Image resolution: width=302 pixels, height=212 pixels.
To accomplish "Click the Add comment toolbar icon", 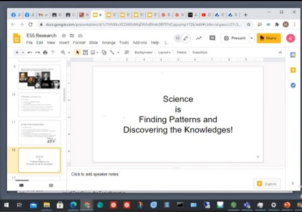I will pyautogui.click(x=127, y=52).
